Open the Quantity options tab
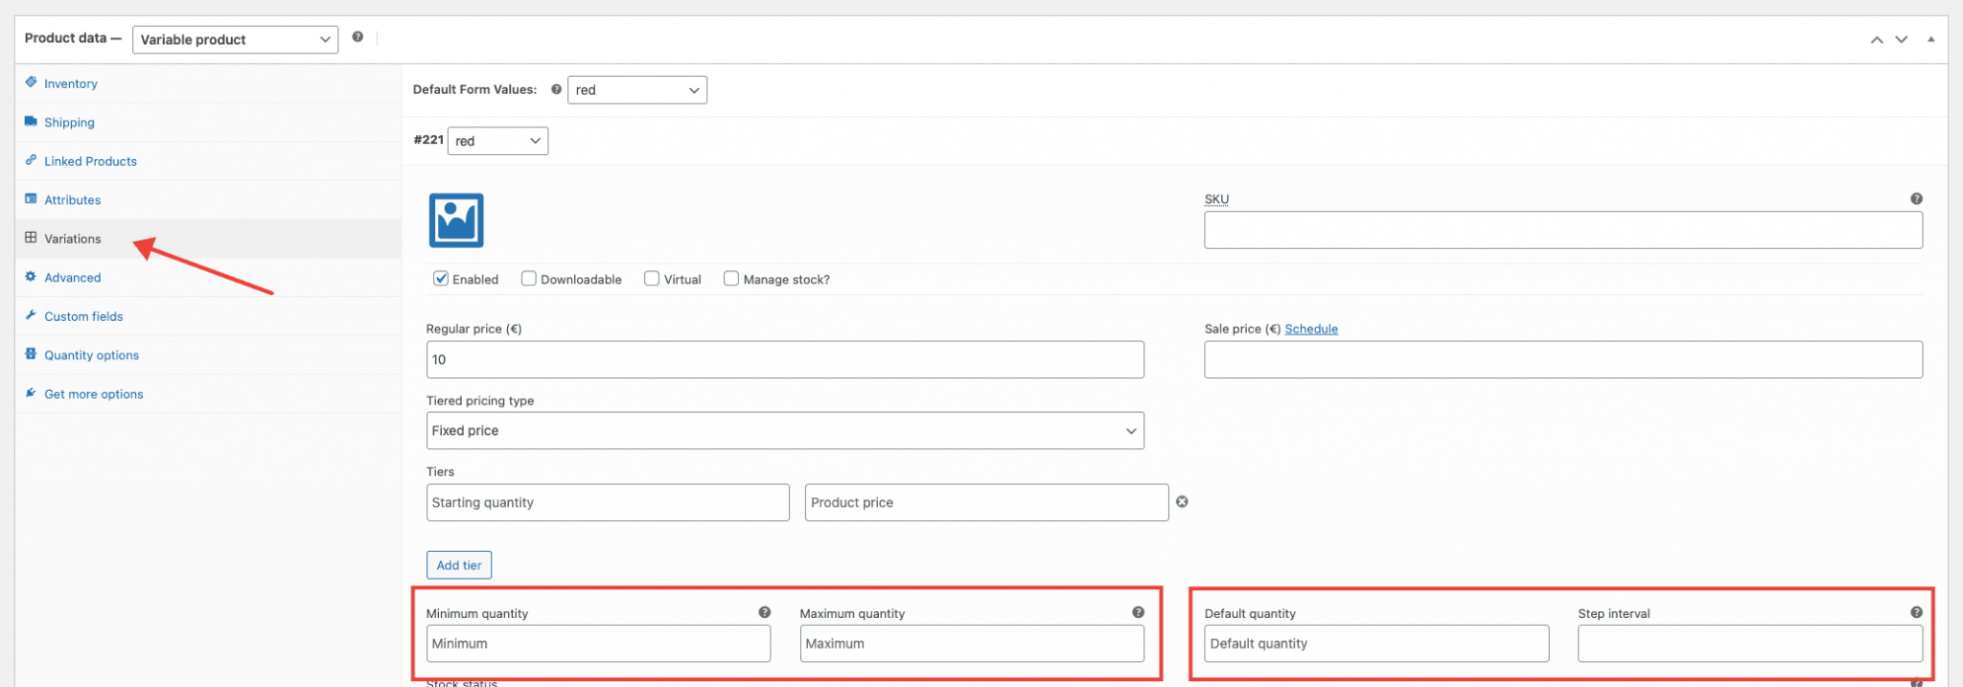The width and height of the screenshot is (1963, 687). (x=91, y=355)
